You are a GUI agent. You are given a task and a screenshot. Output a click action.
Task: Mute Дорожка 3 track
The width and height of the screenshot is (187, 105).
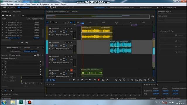point(65,29)
